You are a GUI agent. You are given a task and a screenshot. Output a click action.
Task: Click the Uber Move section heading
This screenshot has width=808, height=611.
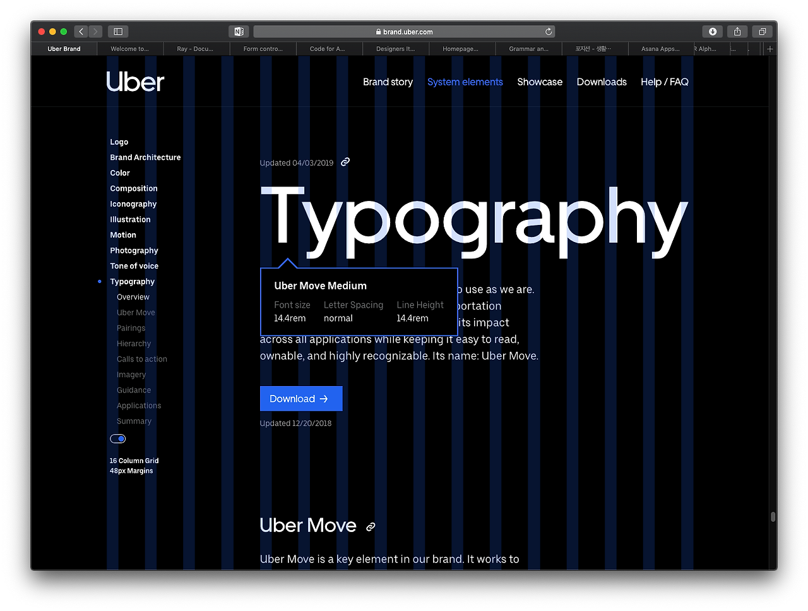pyautogui.click(x=308, y=526)
